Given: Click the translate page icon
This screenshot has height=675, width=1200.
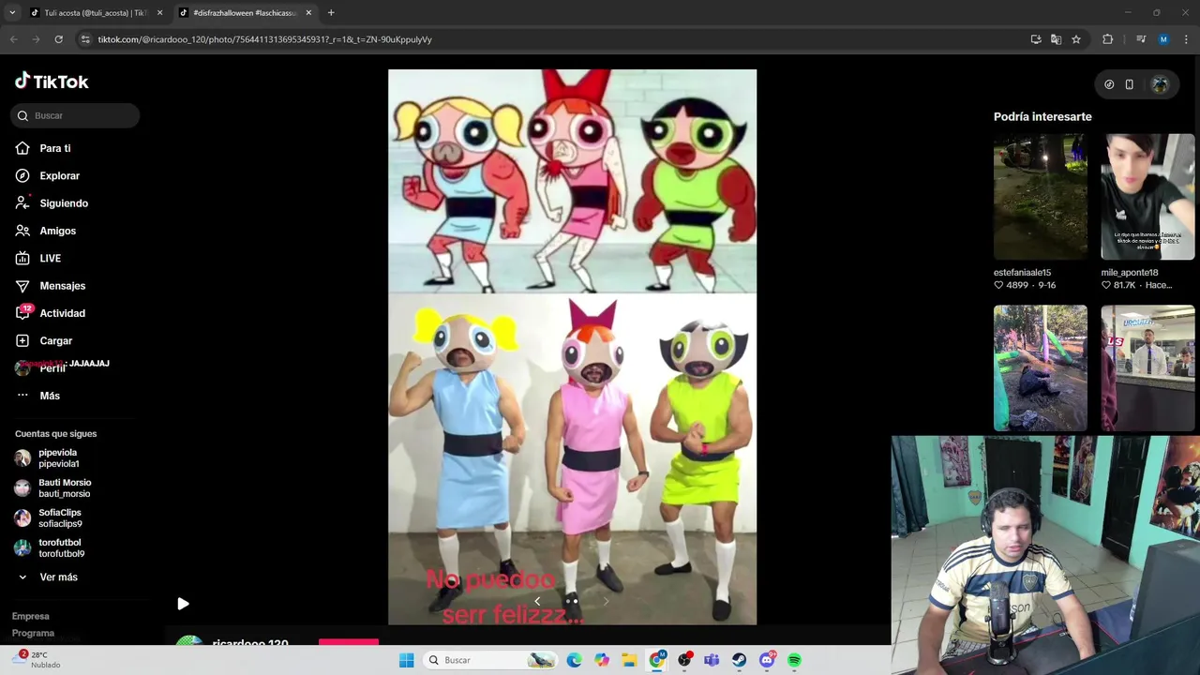Looking at the screenshot, I should coord(1057,39).
